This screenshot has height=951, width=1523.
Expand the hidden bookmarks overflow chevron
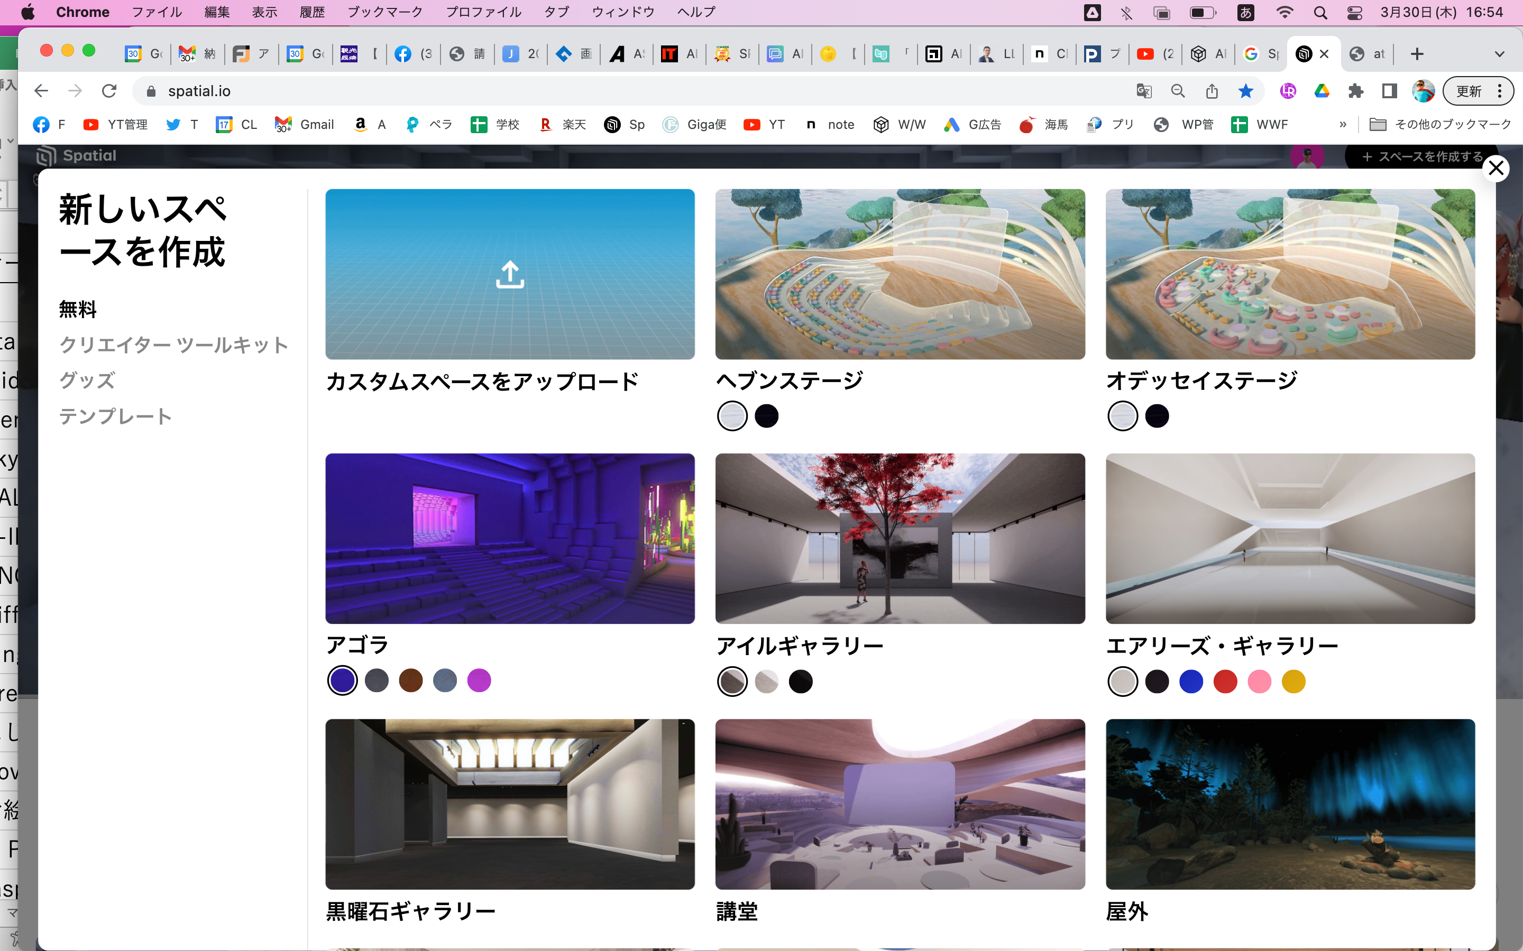click(x=1342, y=125)
